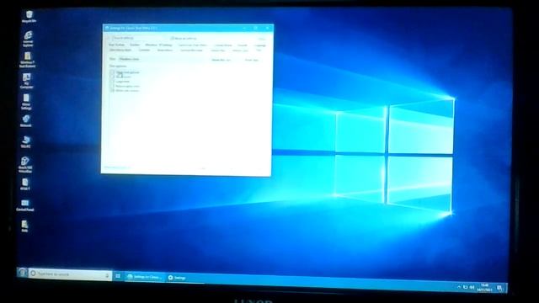This screenshot has height=303, width=539.
Task: Open the Customize Start Menu tab
Action: [x=193, y=45]
